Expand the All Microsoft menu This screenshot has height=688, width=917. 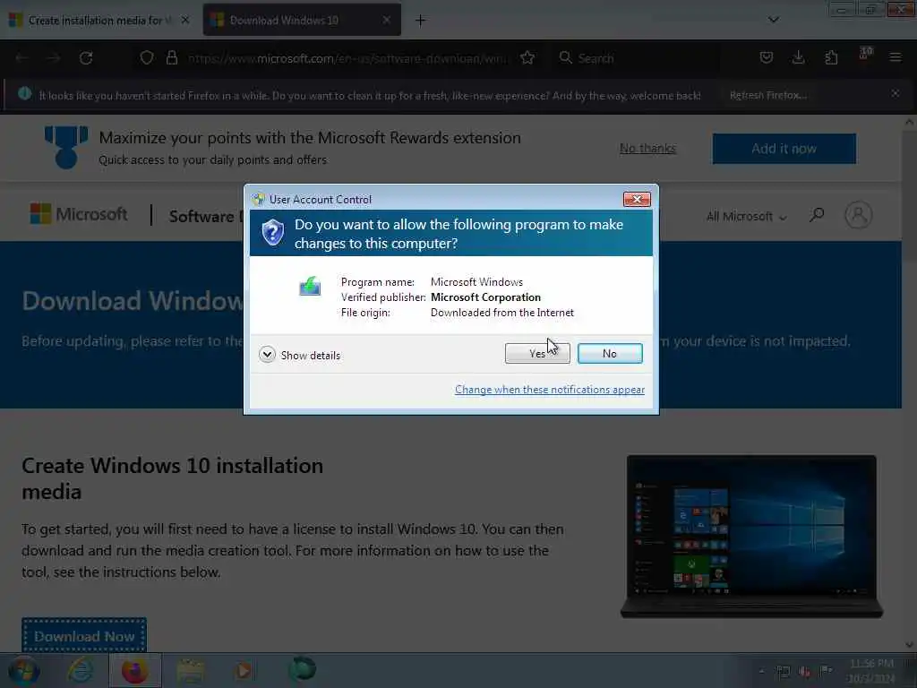point(746,217)
